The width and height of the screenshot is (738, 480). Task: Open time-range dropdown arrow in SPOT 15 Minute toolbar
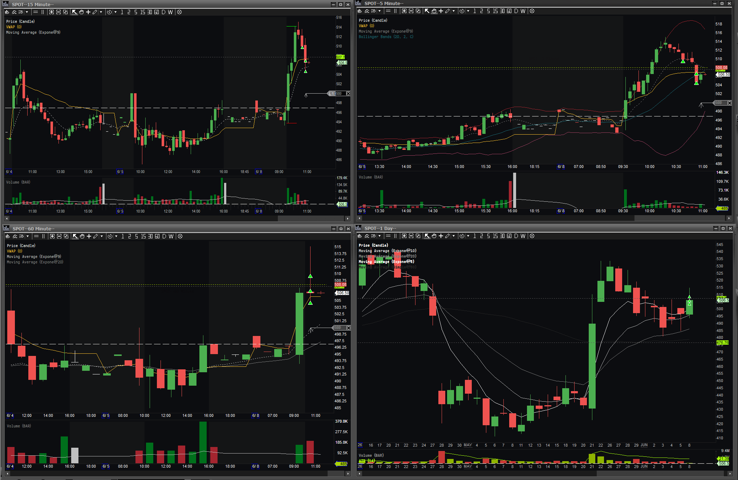point(115,12)
